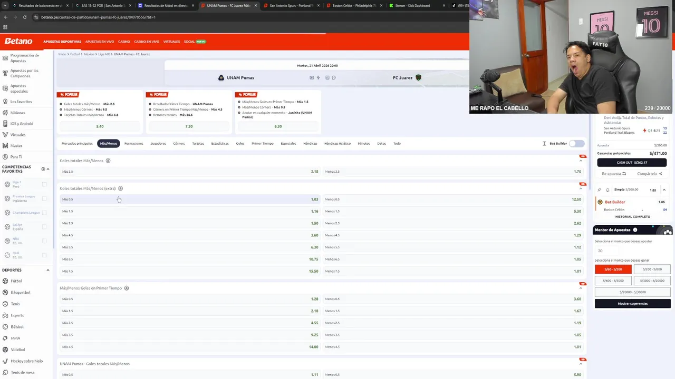Click the Fútbol sport in Deportes list
Image resolution: width=675 pixels, height=379 pixels.
16,281
